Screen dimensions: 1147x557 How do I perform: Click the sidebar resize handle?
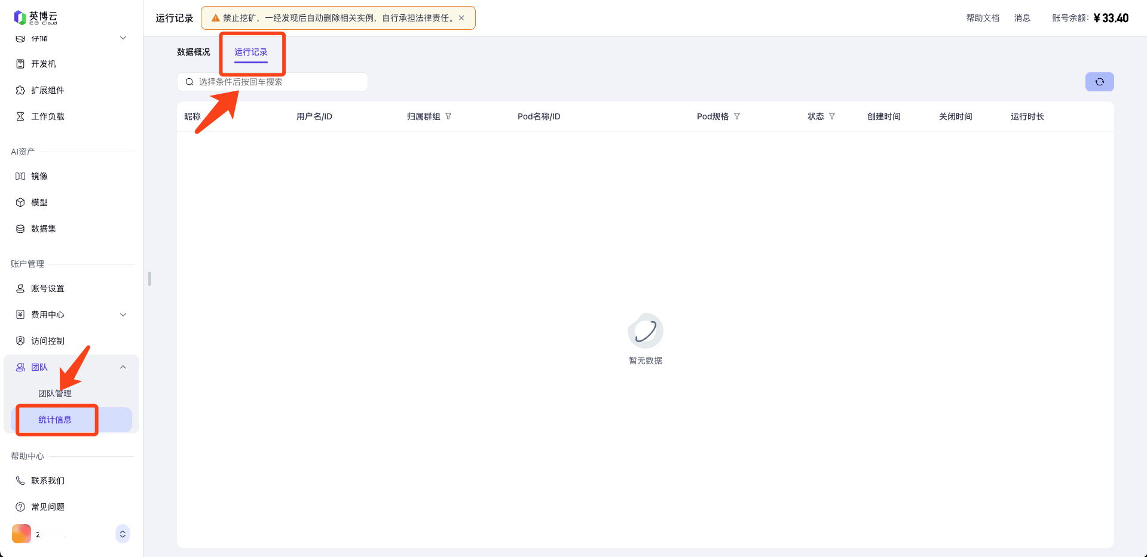(149, 279)
